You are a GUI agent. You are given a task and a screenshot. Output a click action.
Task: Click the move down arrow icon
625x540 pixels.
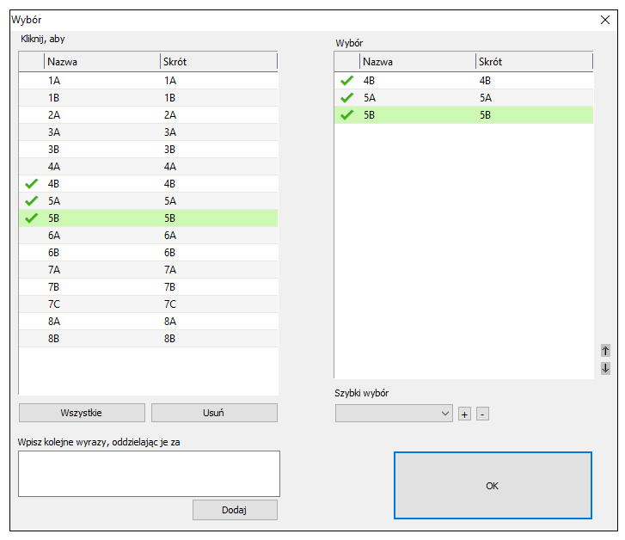click(605, 368)
